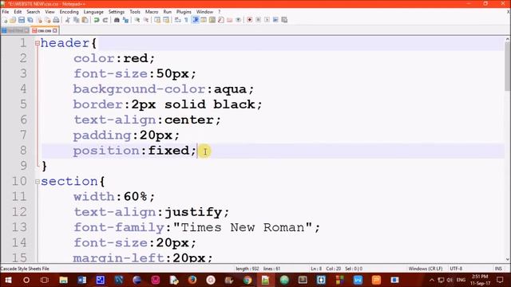Screen dimensions: 511x287
Task: Click the vertical scrollbar thumb
Action: click(508, 67)
